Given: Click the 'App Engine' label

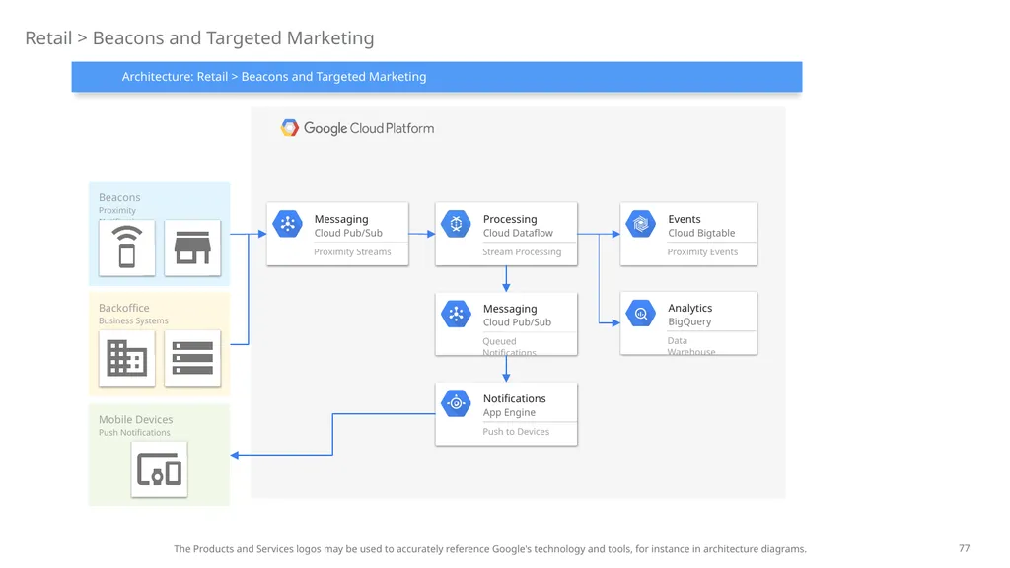Looking at the screenshot, I should [509, 413].
